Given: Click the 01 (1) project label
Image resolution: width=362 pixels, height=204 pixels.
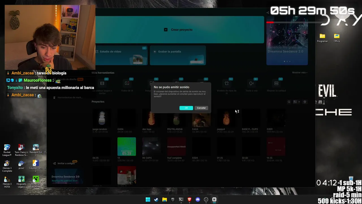Looking at the screenshot, I should click(220, 158).
